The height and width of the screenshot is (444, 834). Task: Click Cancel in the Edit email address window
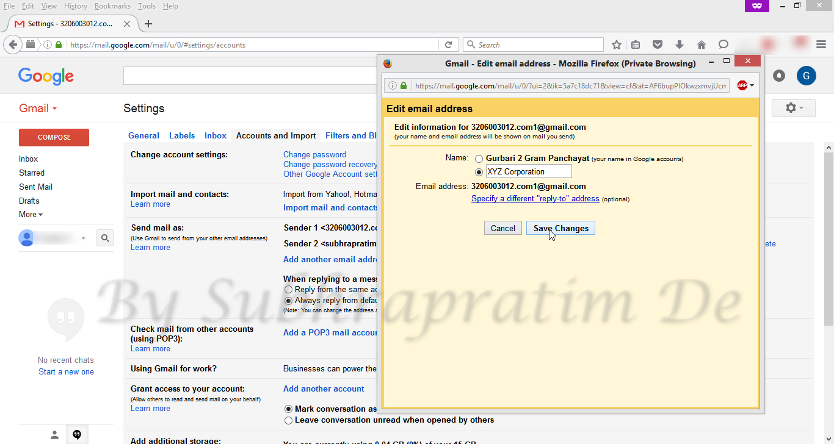click(503, 228)
